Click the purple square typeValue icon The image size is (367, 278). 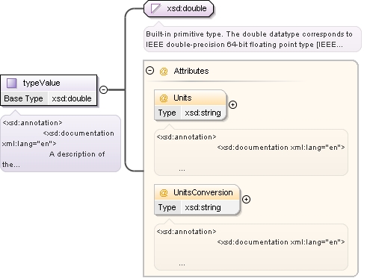11,83
